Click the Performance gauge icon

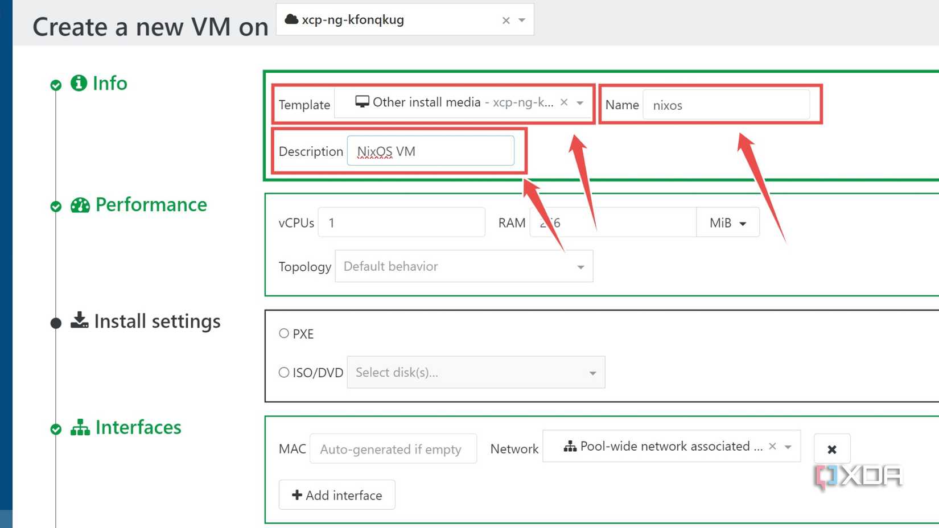point(80,205)
